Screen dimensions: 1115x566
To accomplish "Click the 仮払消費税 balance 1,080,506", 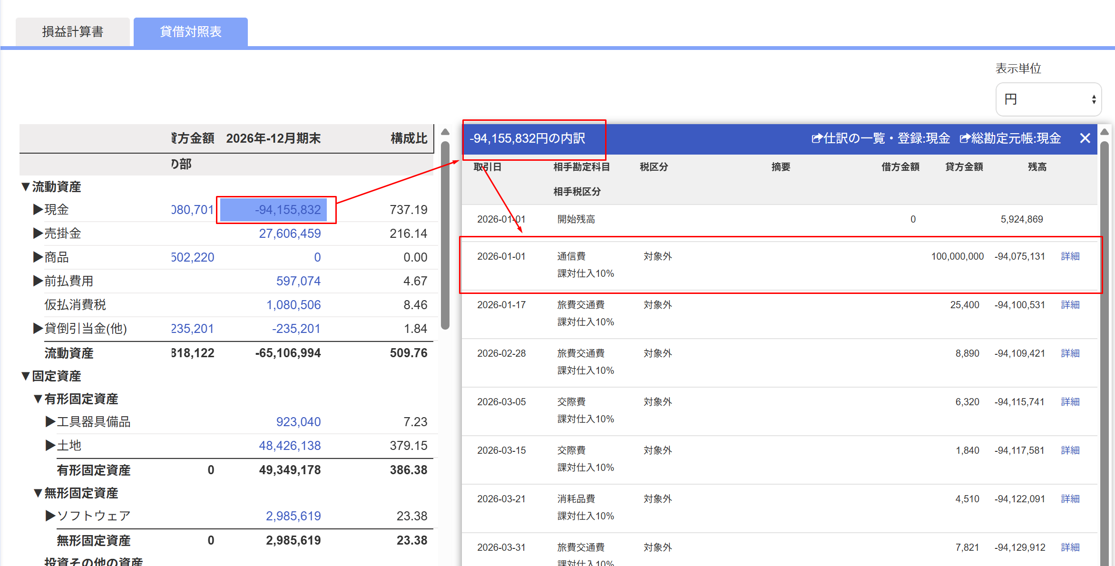I will 293,305.
